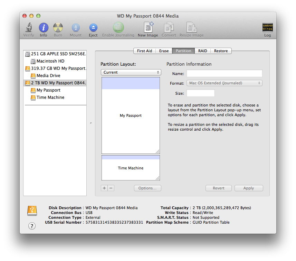Click the Enable Journaling icon

click(118, 27)
